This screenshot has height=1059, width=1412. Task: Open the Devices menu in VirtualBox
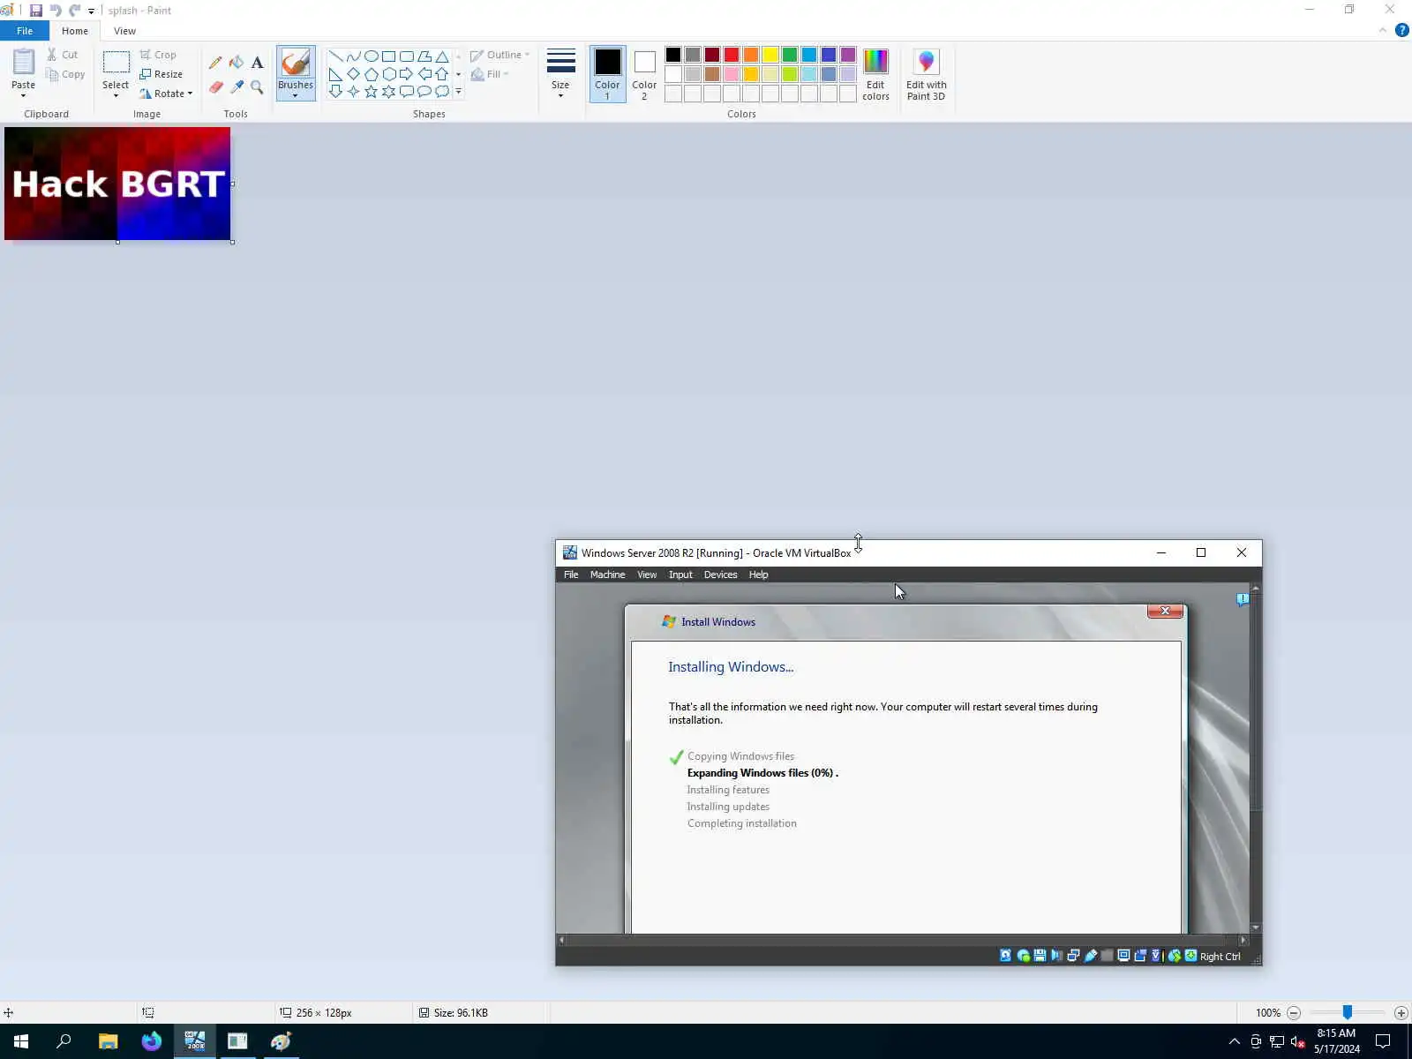[x=720, y=575]
